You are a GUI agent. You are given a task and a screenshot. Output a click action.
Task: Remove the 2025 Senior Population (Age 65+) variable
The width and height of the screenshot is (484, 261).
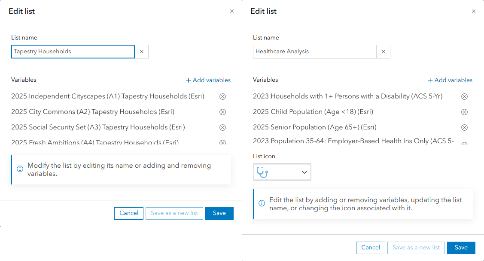(464, 127)
